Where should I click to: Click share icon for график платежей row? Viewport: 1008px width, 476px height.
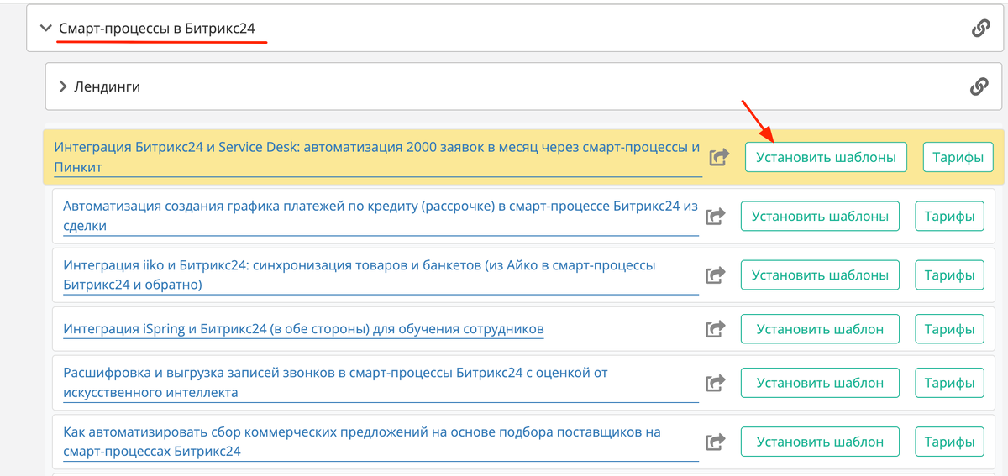pyautogui.click(x=715, y=217)
